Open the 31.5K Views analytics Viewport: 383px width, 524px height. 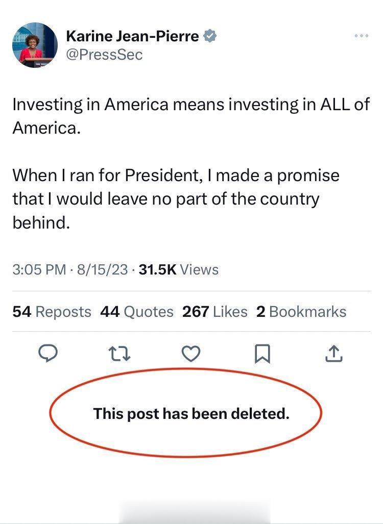[x=178, y=269]
